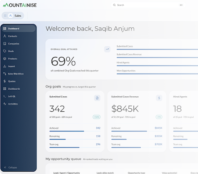Click Hired Agents overview progress bar
The width and height of the screenshot is (198, 174).
tap(157, 66)
